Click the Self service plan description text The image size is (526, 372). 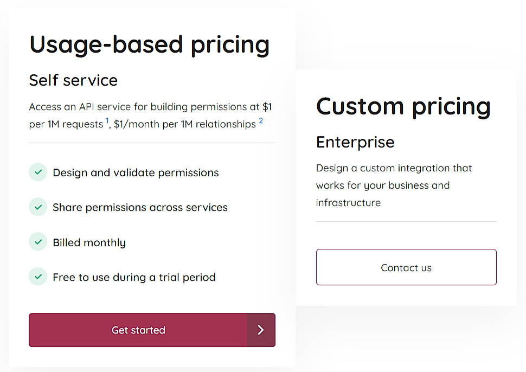pyautogui.click(x=150, y=115)
